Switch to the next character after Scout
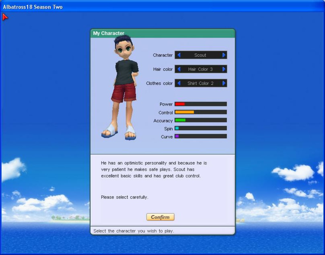Viewport: 325px width, 255px height. (224, 55)
